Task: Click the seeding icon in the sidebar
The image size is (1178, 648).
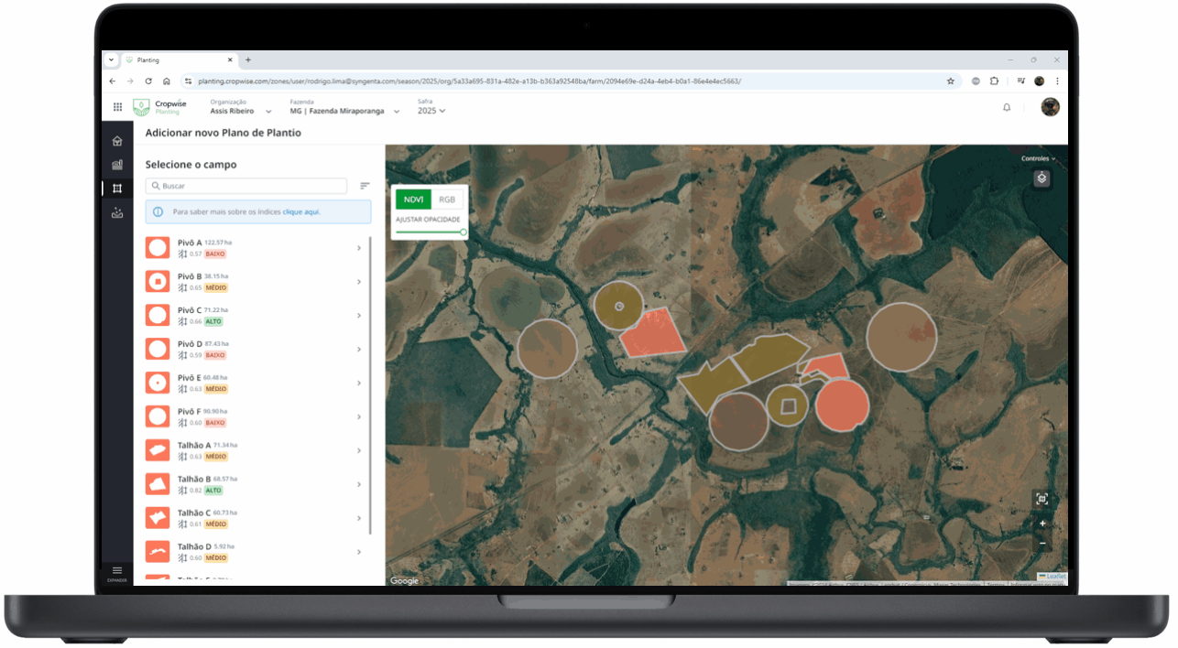Action: pos(117,213)
